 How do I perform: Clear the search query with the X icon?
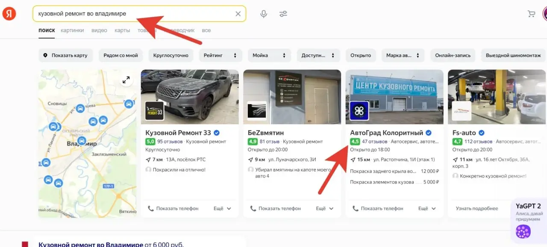coord(238,14)
